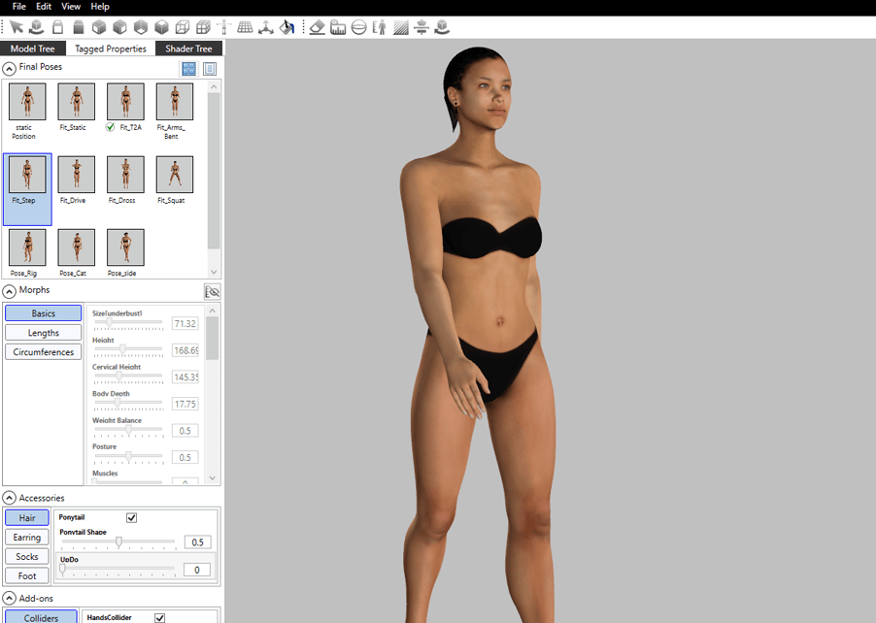Collapse the Accessories section
Screen dimensions: 876x623
pos(10,498)
